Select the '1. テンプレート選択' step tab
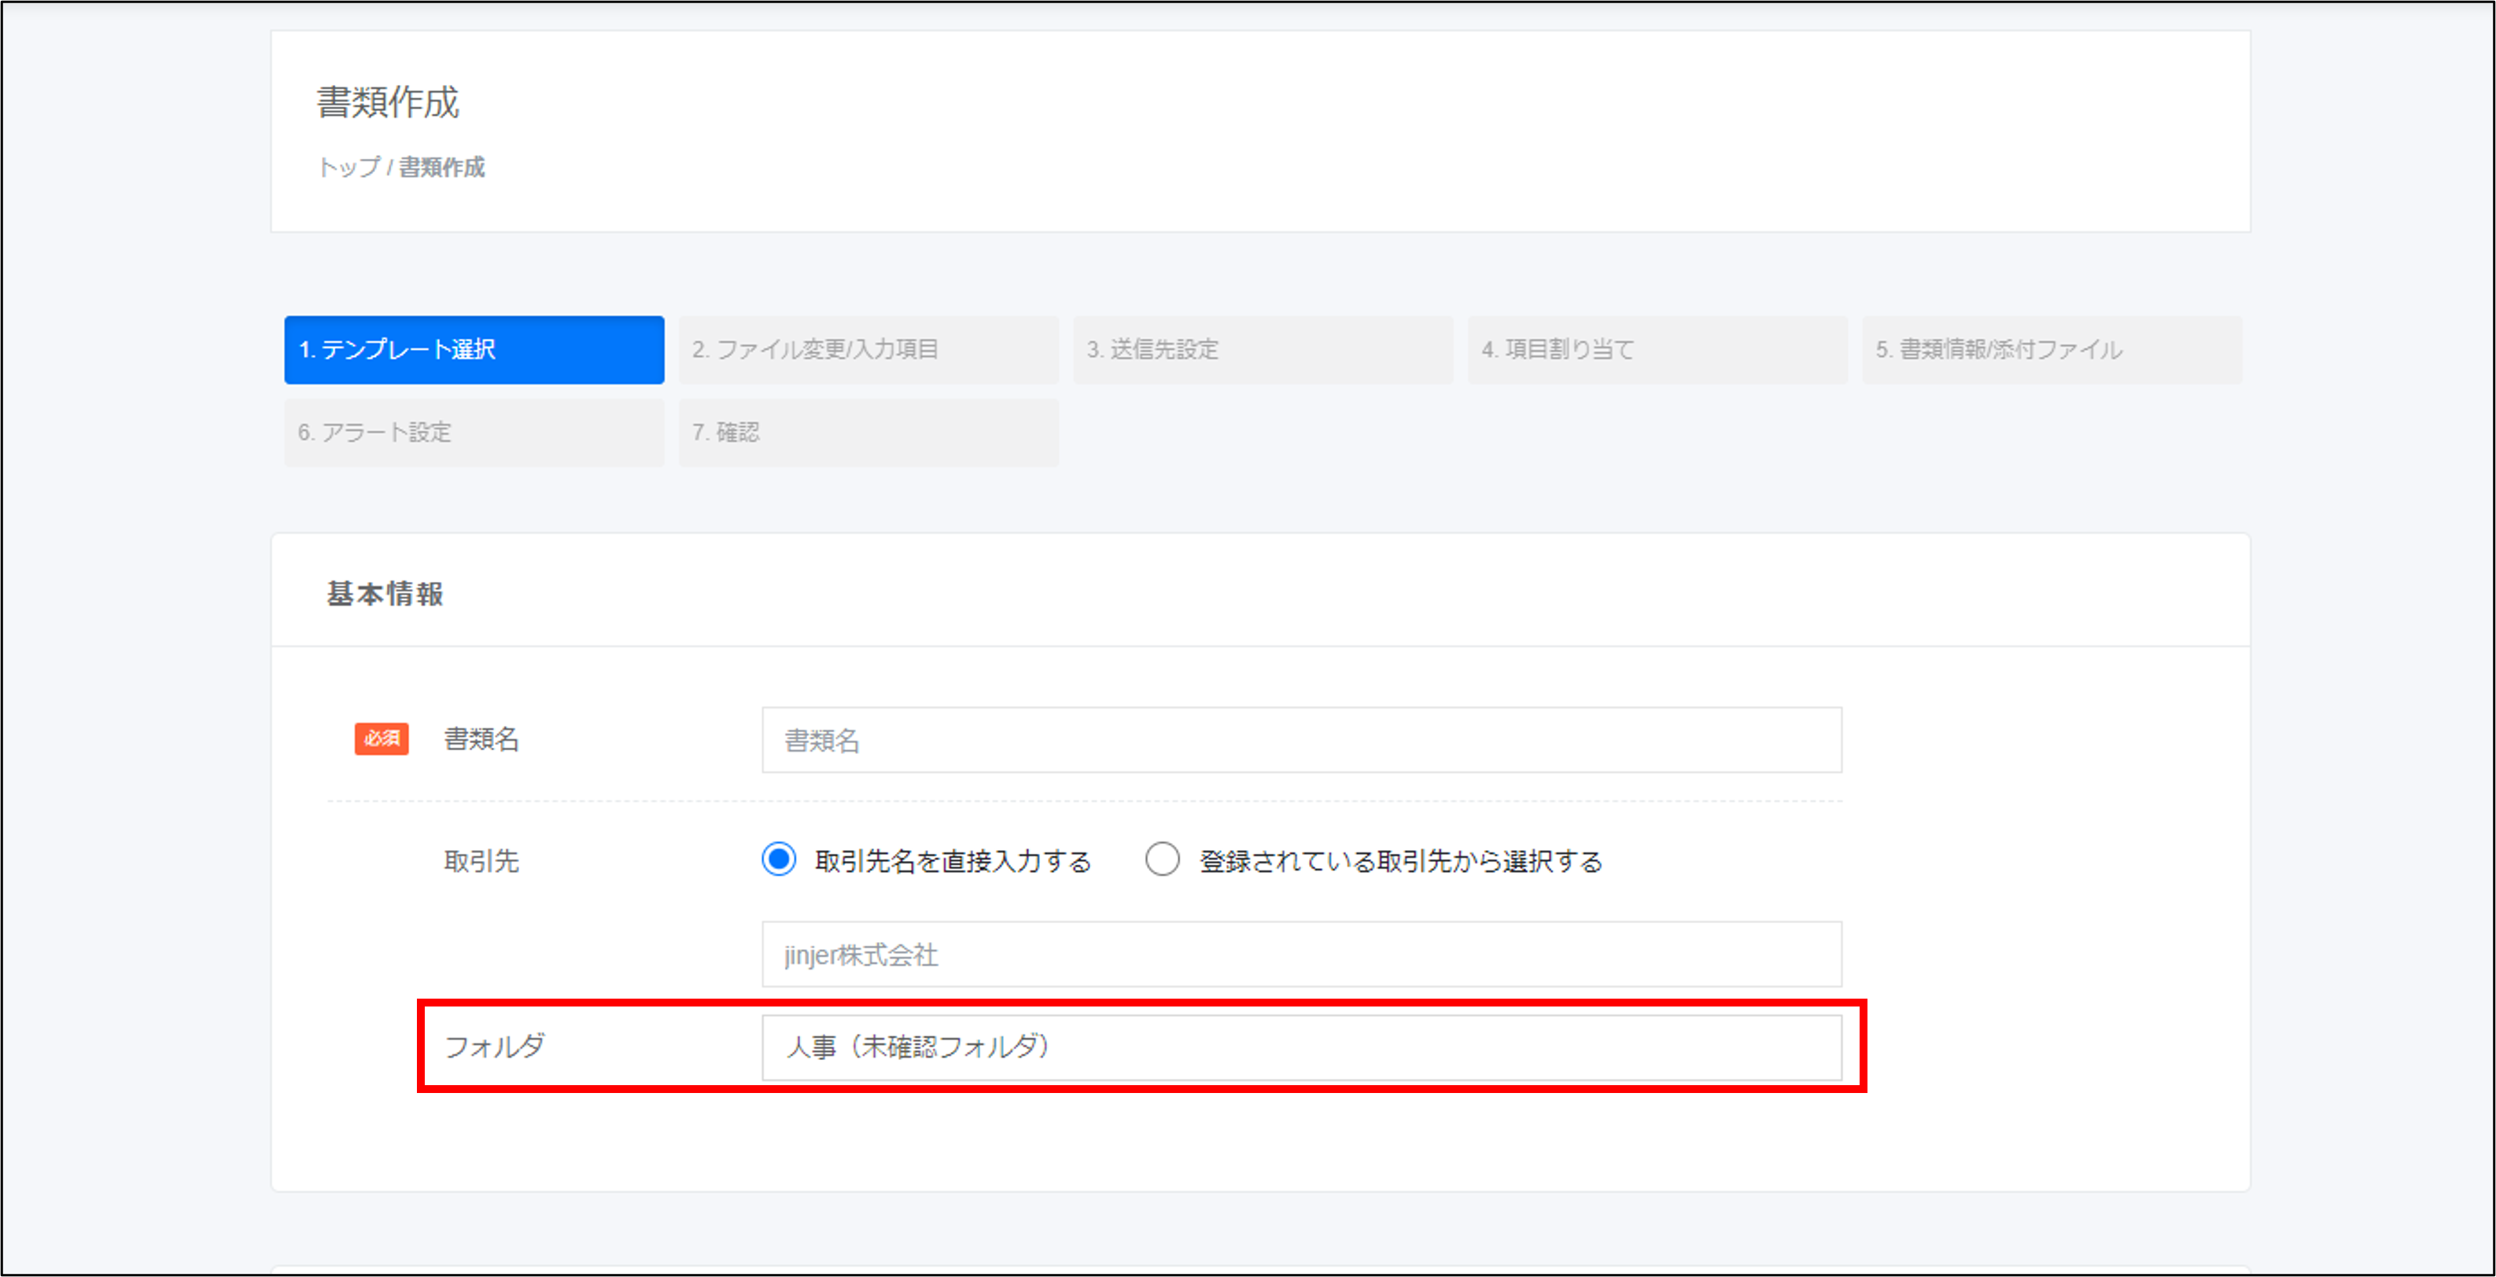The height and width of the screenshot is (1277, 2496). pyautogui.click(x=474, y=350)
